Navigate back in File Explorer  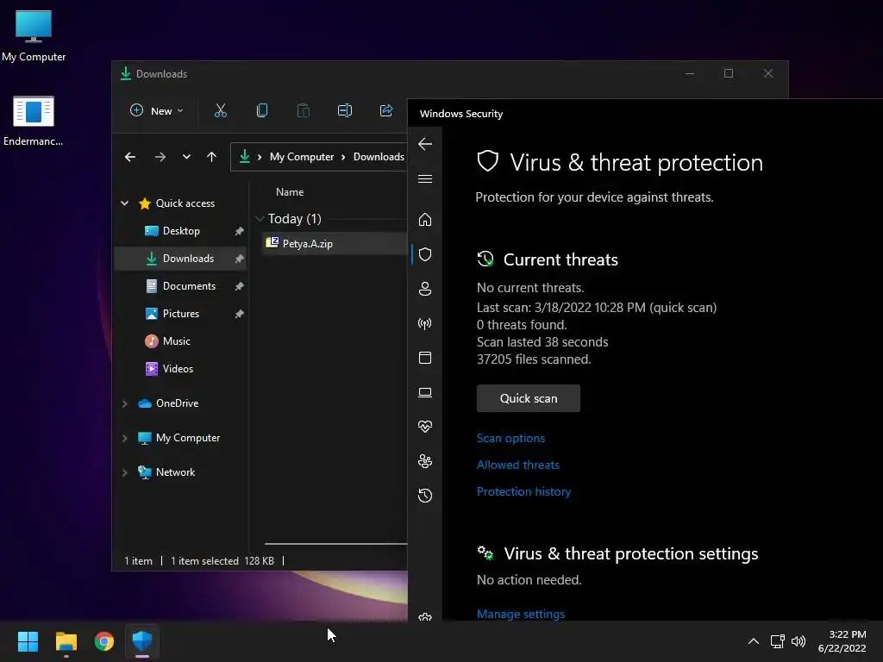(130, 157)
